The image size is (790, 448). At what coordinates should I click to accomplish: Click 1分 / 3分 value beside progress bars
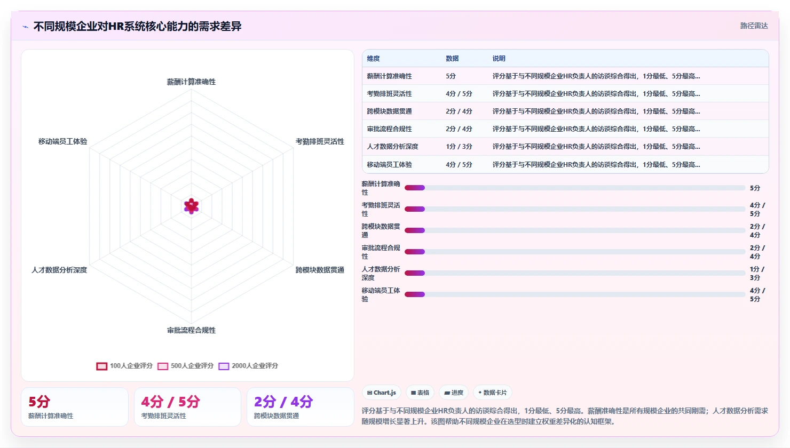click(x=757, y=273)
